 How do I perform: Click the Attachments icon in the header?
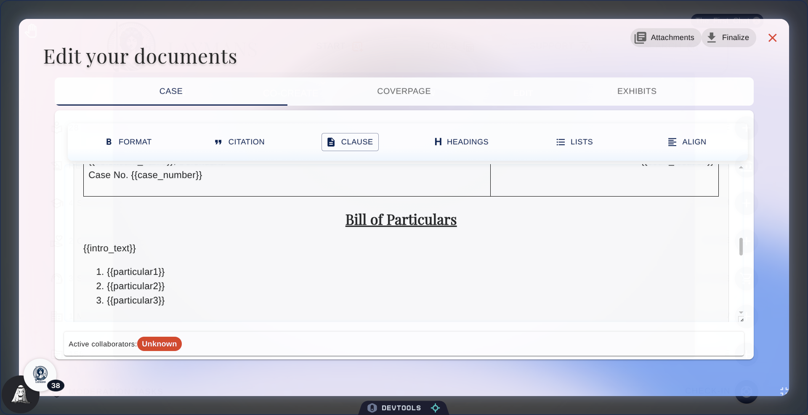pyautogui.click(x=640, y=37)
